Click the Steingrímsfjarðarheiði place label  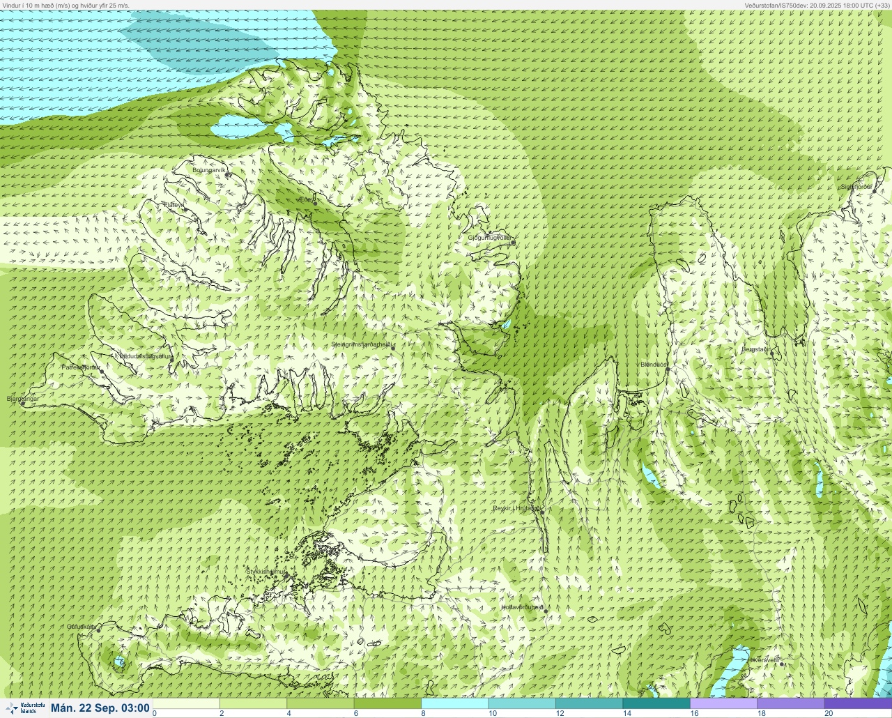click(362, 345)
